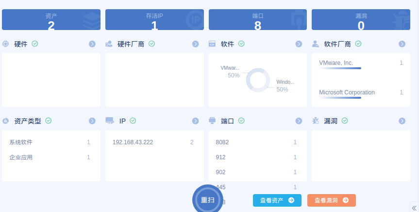Open the 端口 summary card showing 8
Viewport: 419px width, 212px height.
click(258, 20)
